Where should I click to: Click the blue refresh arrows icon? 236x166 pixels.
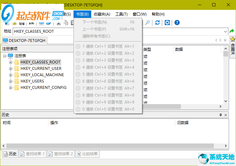coord(157,23)
